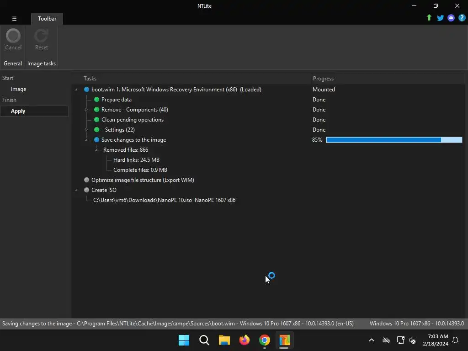Viewport: 468px width, 351px height.
Task: Select the Create ISO task row
Action: (104, 190)
